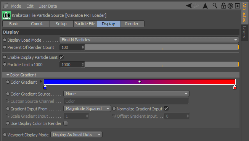Toggle Normalize Gradient Input checkbox
This screenshot has height=141, width=249.
pyautogui.click(x=166, y=109)
